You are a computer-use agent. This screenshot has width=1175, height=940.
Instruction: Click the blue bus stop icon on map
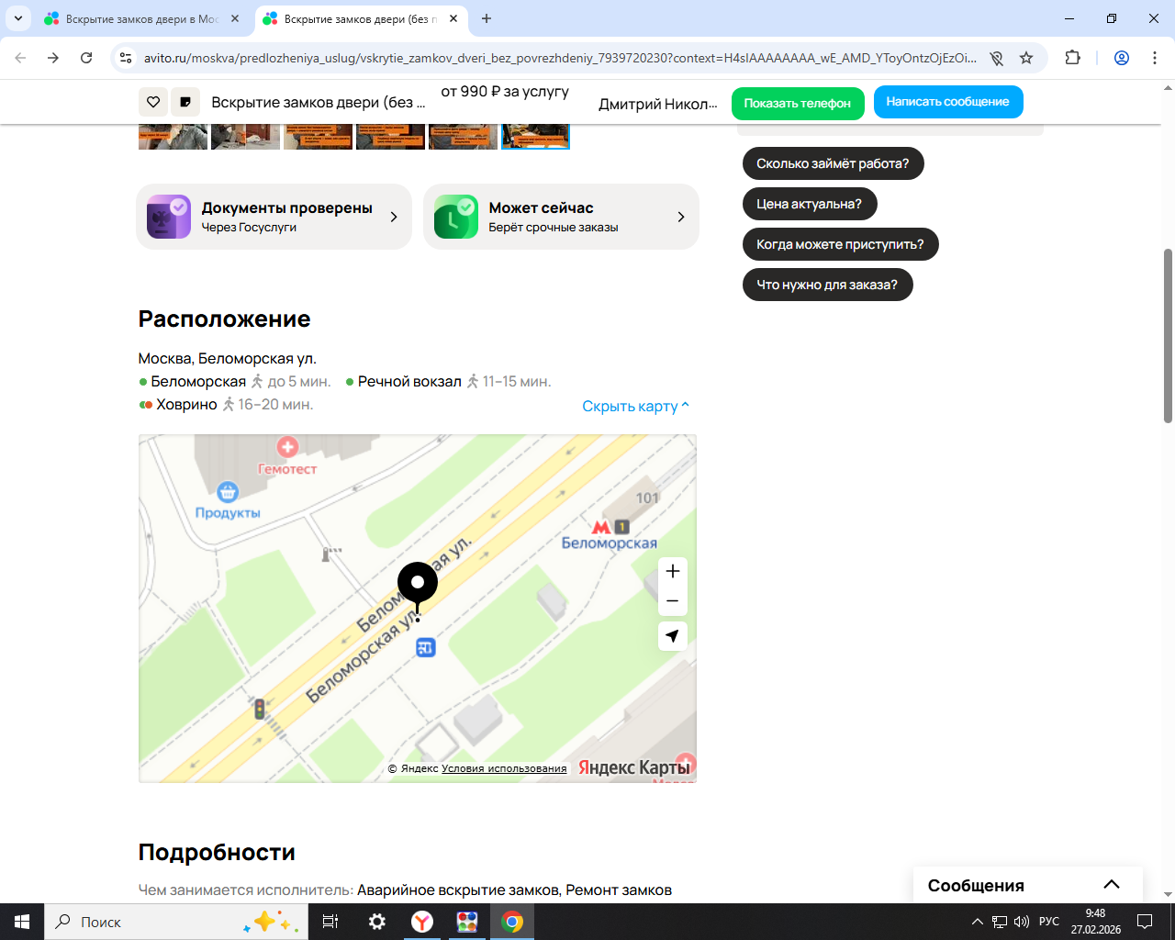[425, 648]
